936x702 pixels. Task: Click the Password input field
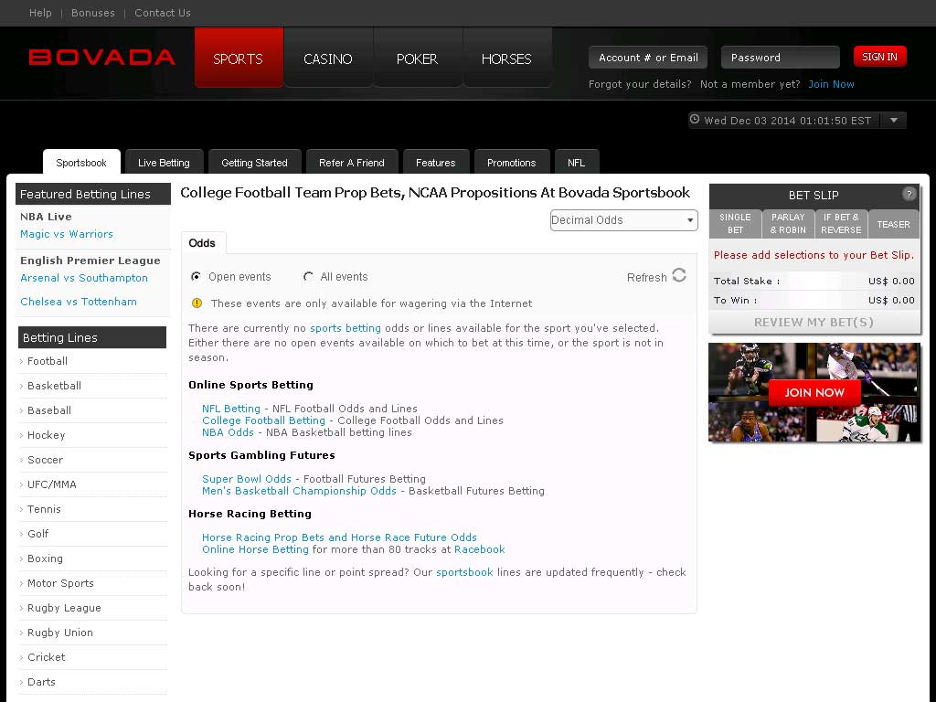(780, 58)
